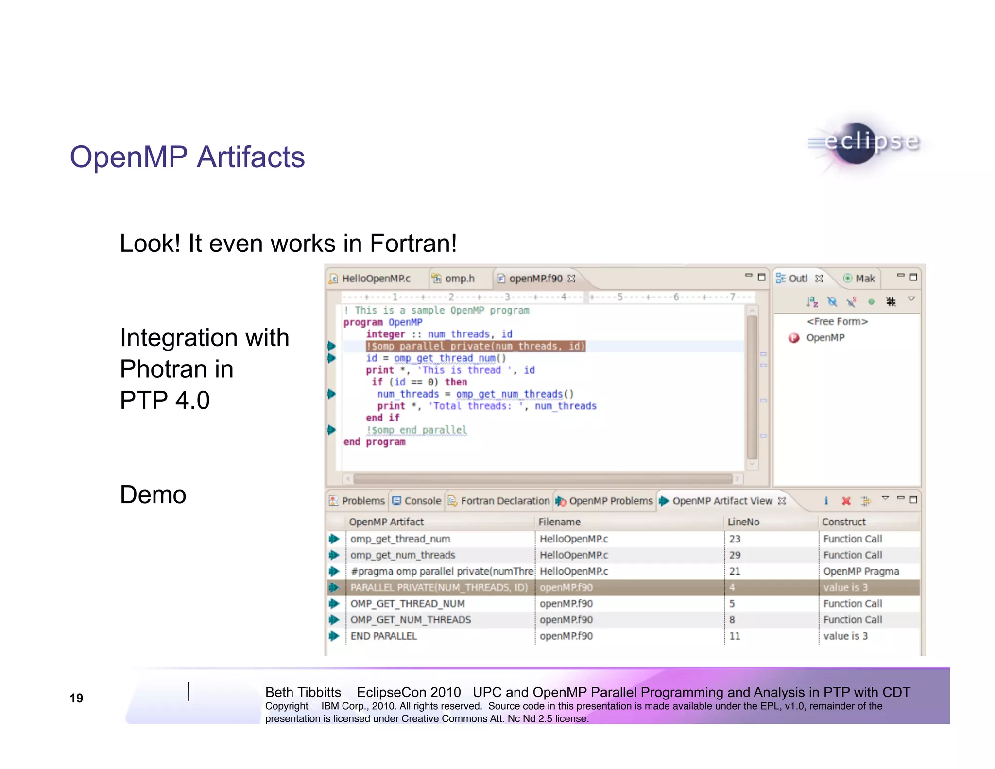995x769 pixels.
Task: Sort by Filename column header
Action: [629, 522]
